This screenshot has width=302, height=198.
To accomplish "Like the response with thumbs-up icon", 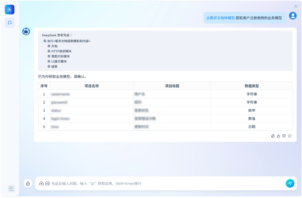I will [279, 136].
